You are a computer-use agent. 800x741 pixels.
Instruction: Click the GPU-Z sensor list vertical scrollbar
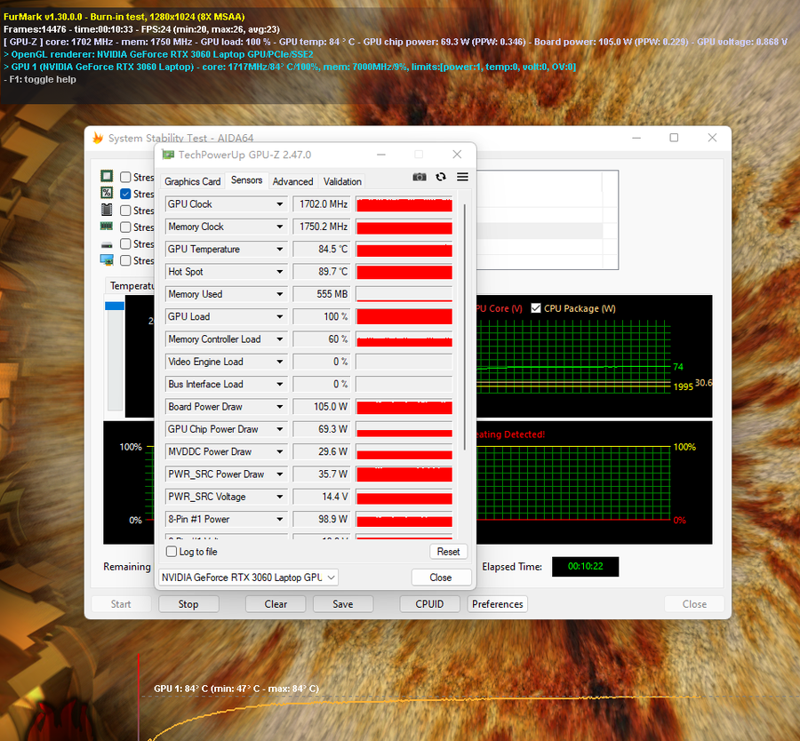[464, 320]
